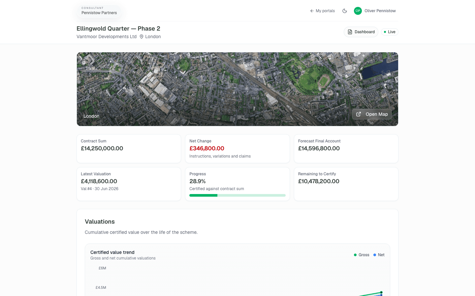Click the £6M axis label

[102, 268]
